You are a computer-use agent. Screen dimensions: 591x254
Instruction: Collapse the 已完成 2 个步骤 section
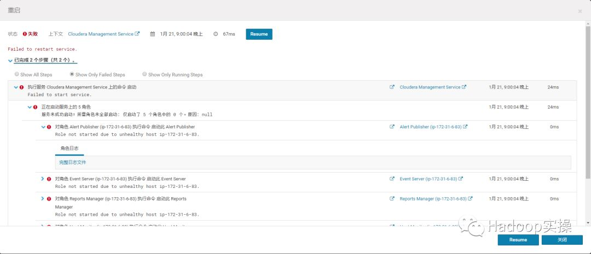pos(10,61)
